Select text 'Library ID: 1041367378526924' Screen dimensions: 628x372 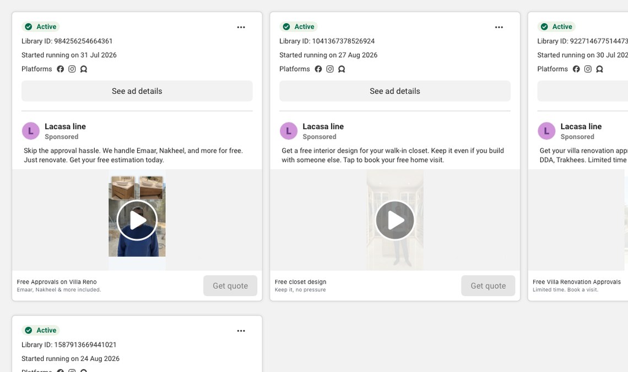pyautogui.click(x=327, y=41)
